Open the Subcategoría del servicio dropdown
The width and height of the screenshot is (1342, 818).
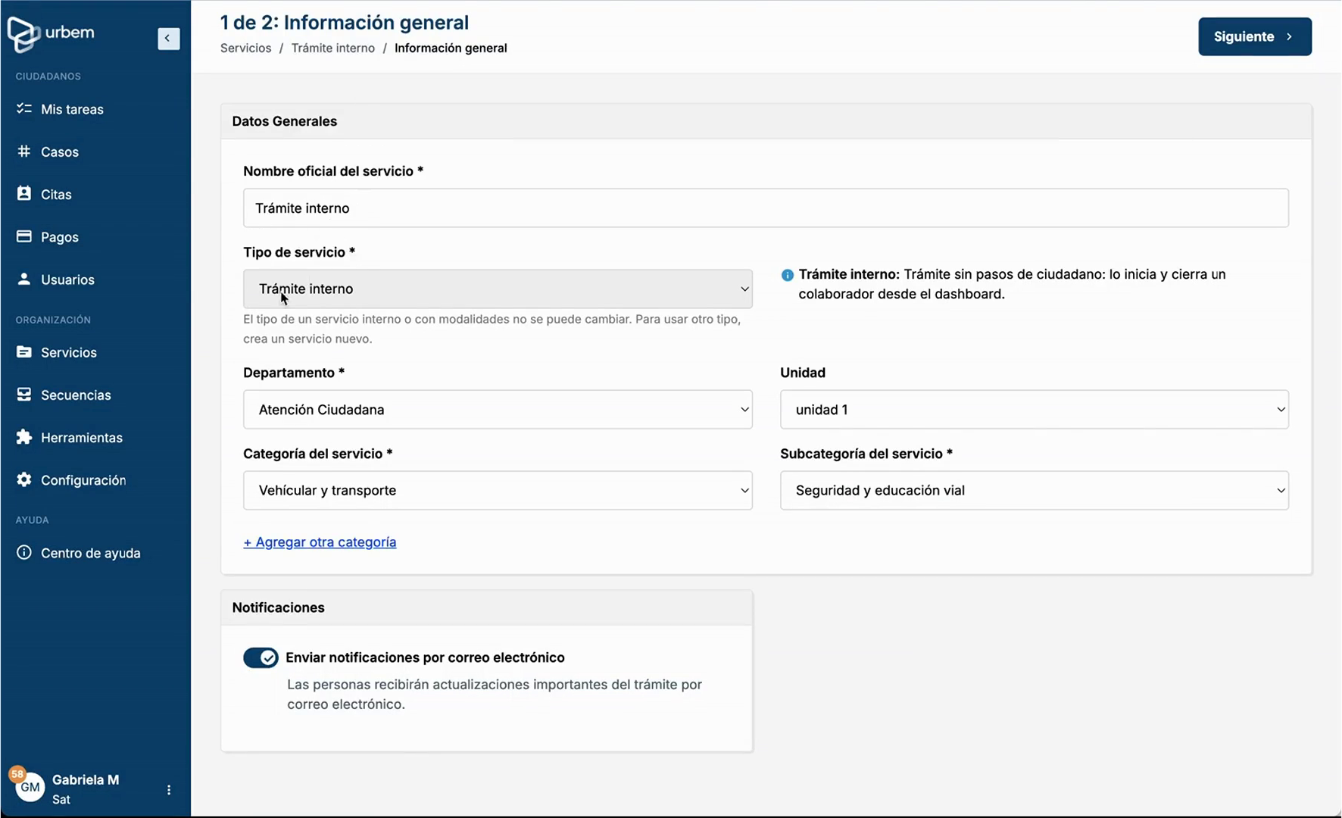tap(1035, 490)
